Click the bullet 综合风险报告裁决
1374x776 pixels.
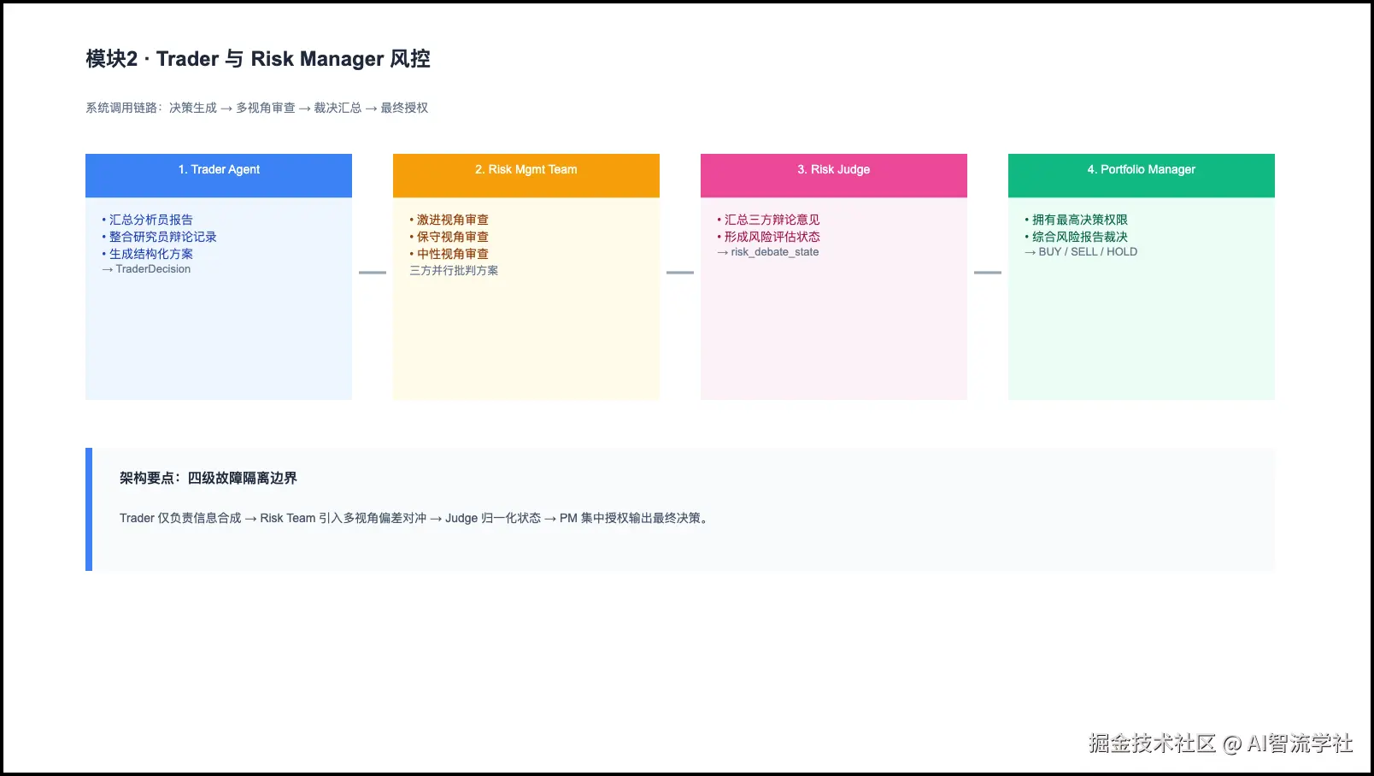[x=1077, y=237]
